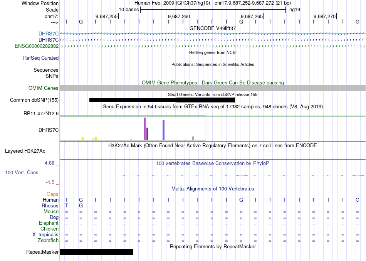Select the Chicken species row label
Screen dimensions: 366x261
(49, 229)
